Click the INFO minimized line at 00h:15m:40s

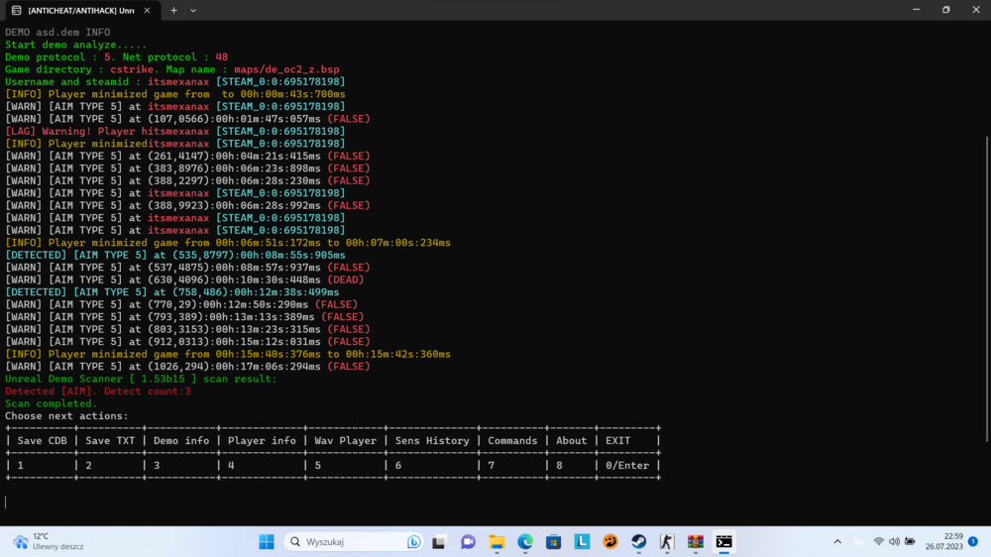tap(228, 354)
